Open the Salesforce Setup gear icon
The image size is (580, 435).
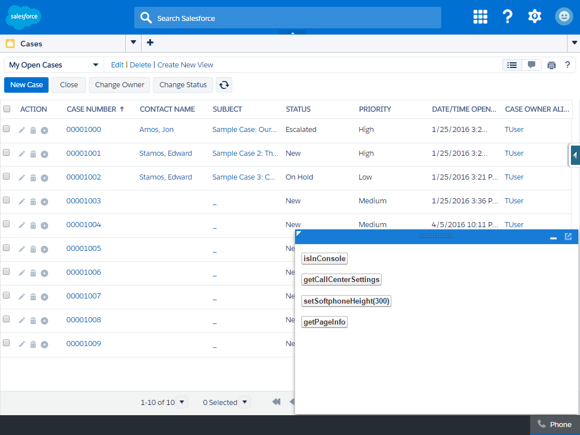534,16
